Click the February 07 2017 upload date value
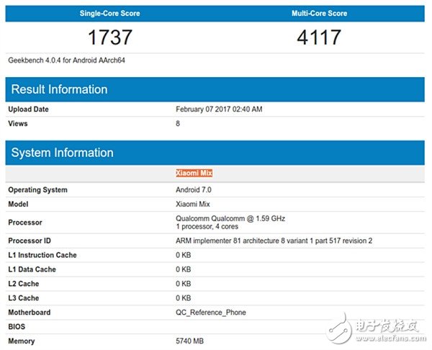432x350 pixels. pyautogui.click(x=219, y=109)
